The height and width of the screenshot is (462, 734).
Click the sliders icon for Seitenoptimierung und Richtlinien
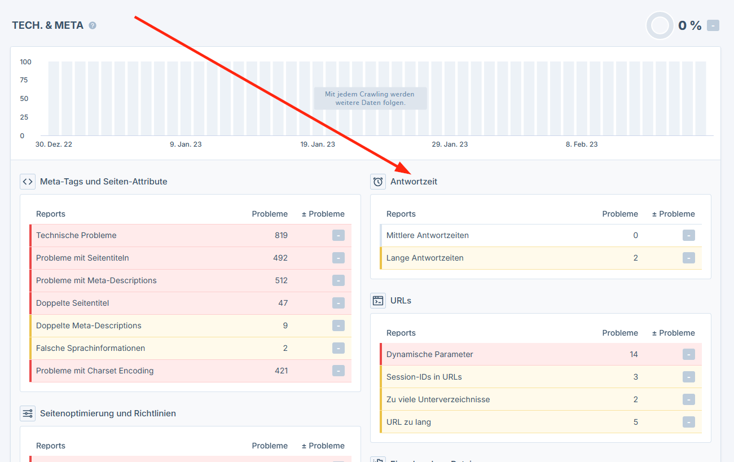click(28, 413)
